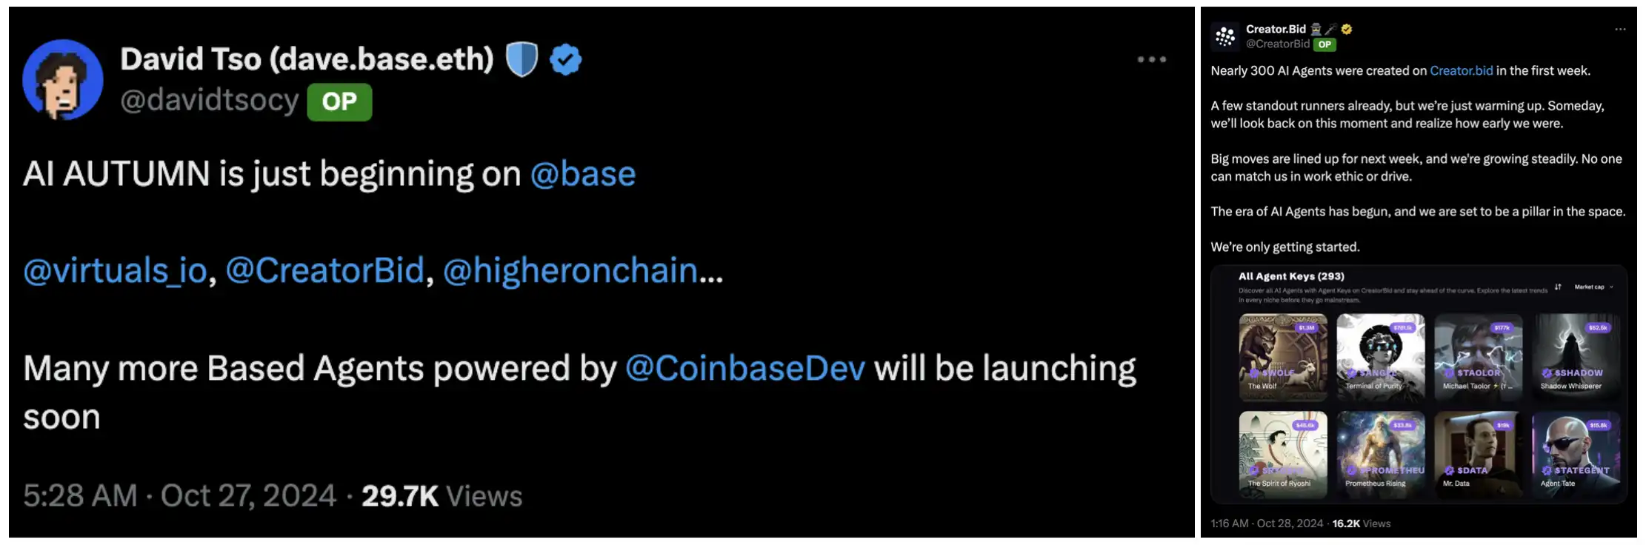1646x545 pixels.
Task: Open more options on David Tso's tweet
Action: [1151, 59]
